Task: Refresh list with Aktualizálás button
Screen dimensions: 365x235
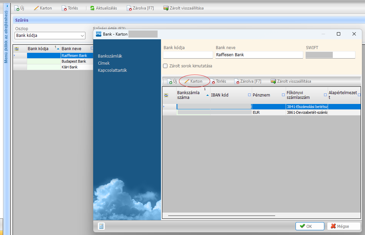Action: [104, 8]
